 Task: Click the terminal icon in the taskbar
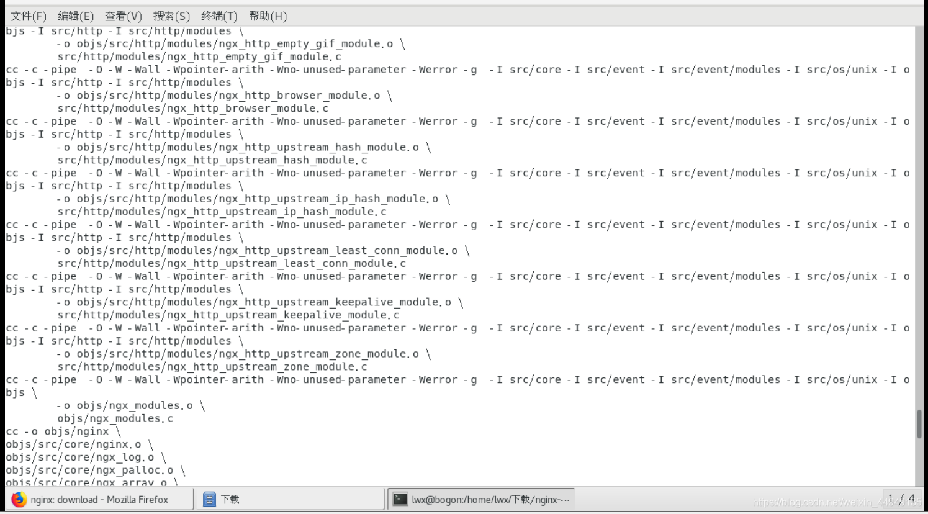[x=400, y=499]
